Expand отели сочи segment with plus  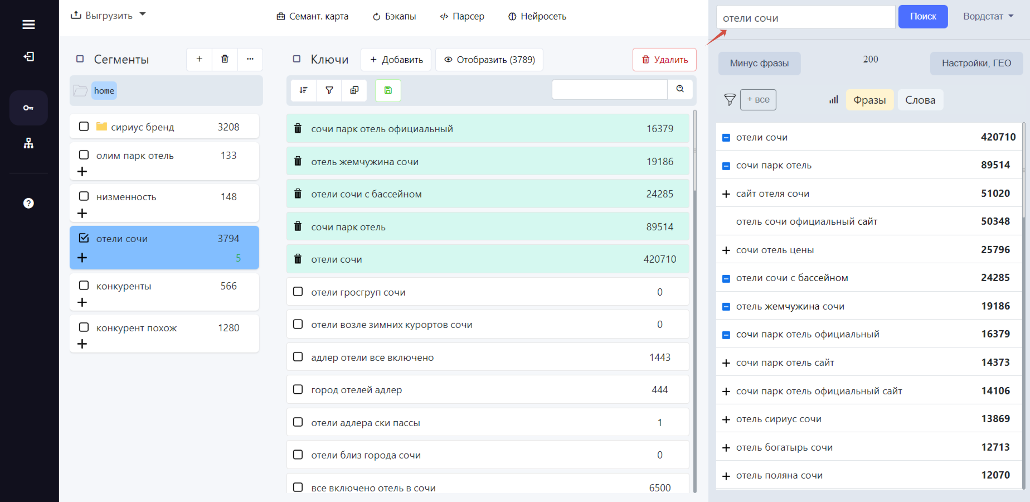(x=82, y=258)
